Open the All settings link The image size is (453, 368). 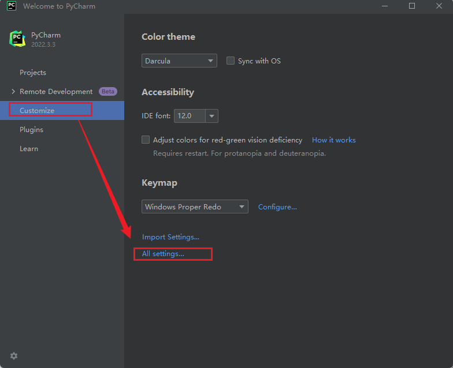163,254
